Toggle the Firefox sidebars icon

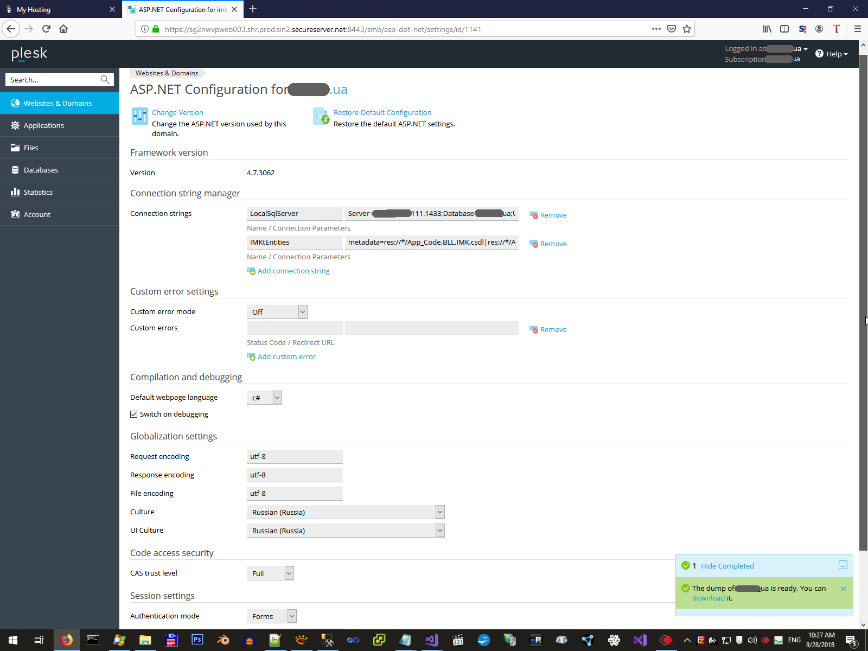[x=784, y=29]
